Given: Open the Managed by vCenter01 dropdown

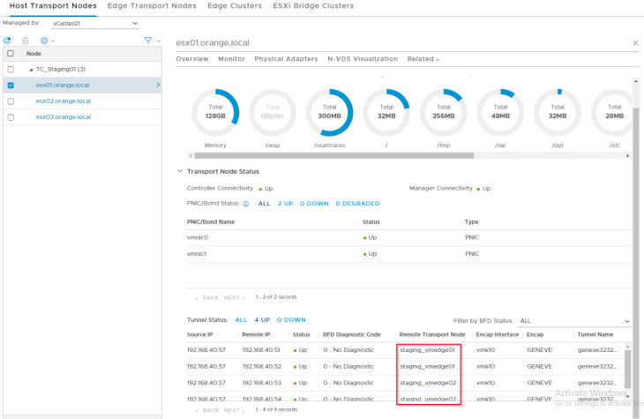Looking at the screenshot, I should 95,23.
